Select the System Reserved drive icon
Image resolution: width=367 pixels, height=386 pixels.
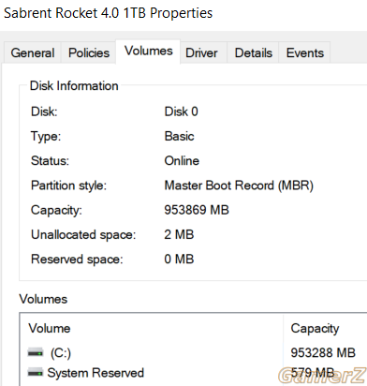pyautogui.click(x=36, y=372)
